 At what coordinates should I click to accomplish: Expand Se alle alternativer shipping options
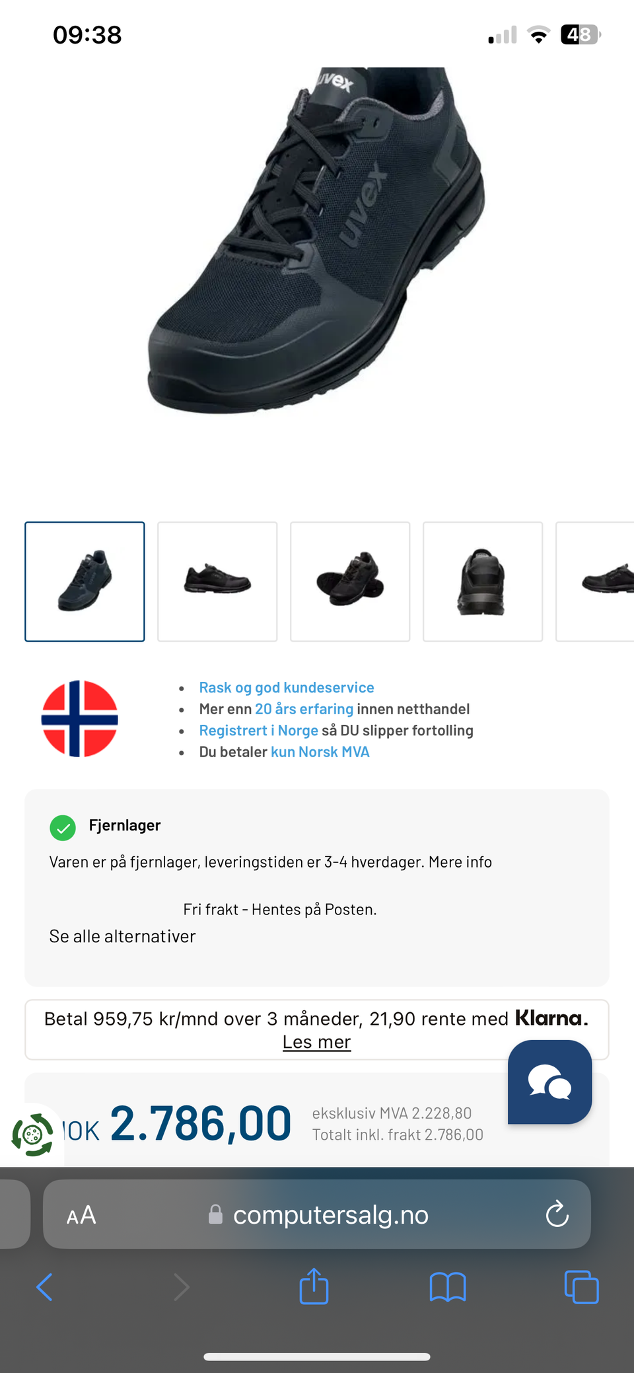coord(122,936)
